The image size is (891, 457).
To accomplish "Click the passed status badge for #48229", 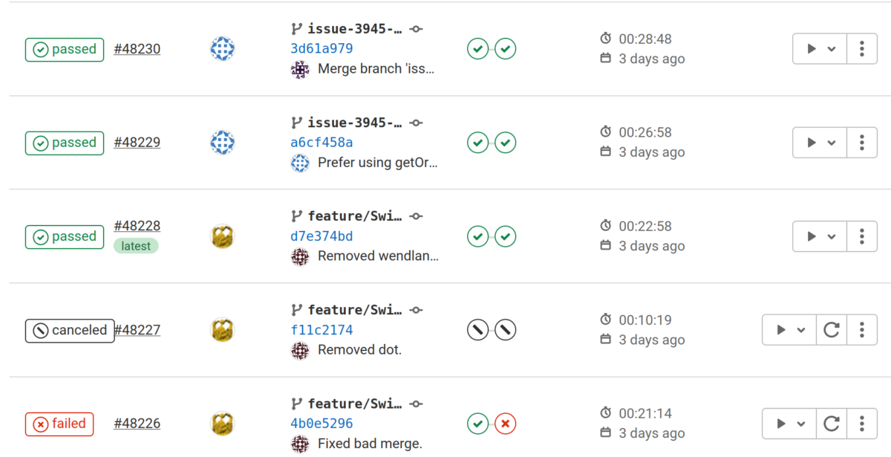I will coord(65,143).
